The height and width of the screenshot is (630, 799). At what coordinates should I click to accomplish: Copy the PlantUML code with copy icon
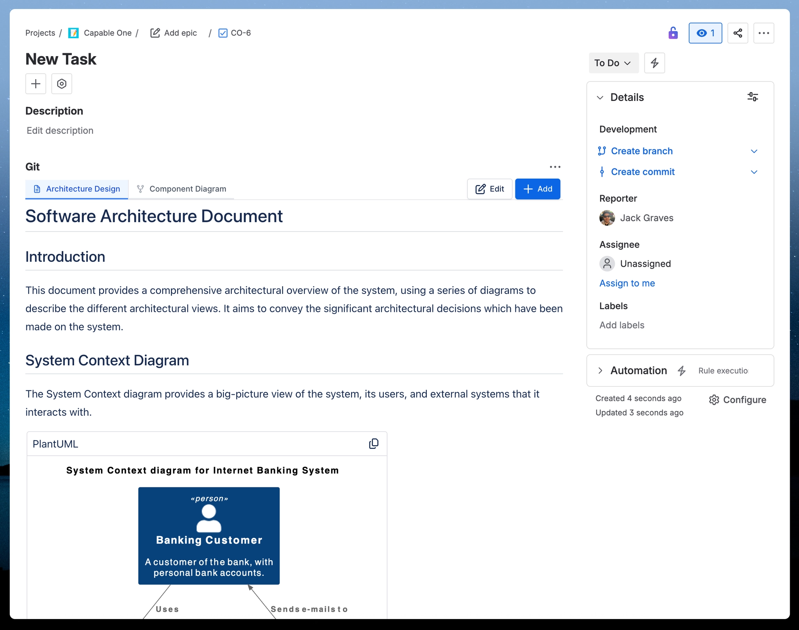[x=374, y=444]
